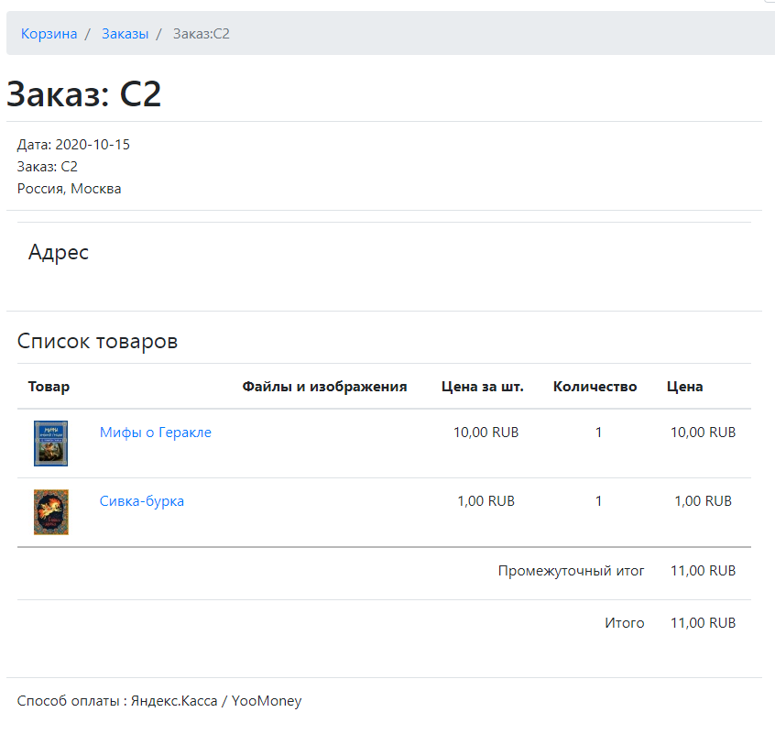Click the Адрес section heading
The width and height of the screenshot is (775, 734).
tap(59, 252)
